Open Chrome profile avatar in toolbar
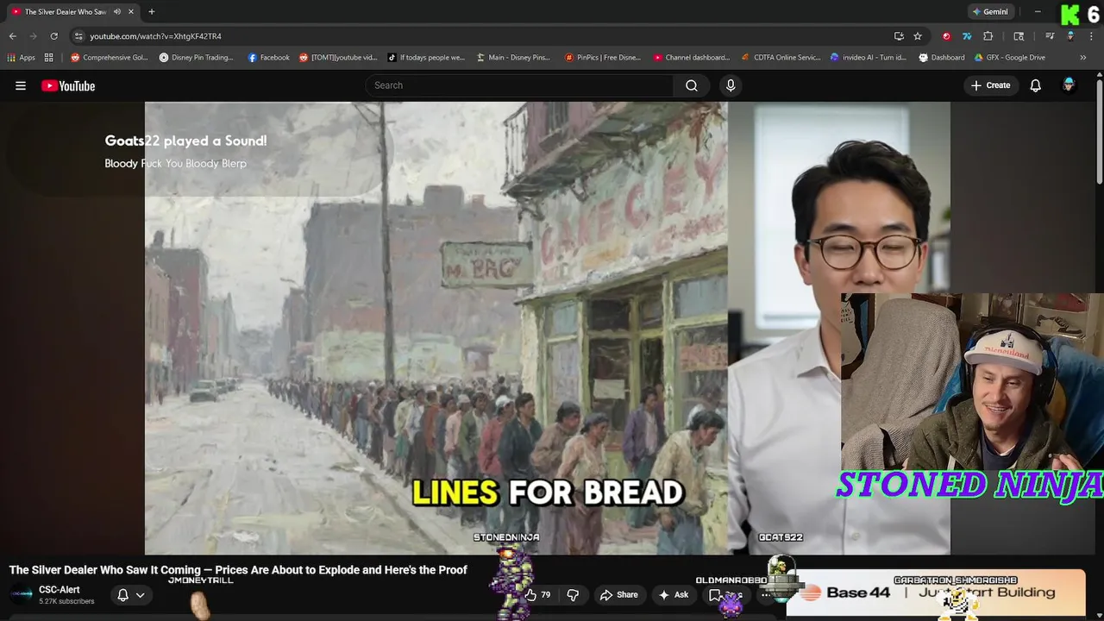This screenshot has width=1104, height=621. [x=1070, y=36]
